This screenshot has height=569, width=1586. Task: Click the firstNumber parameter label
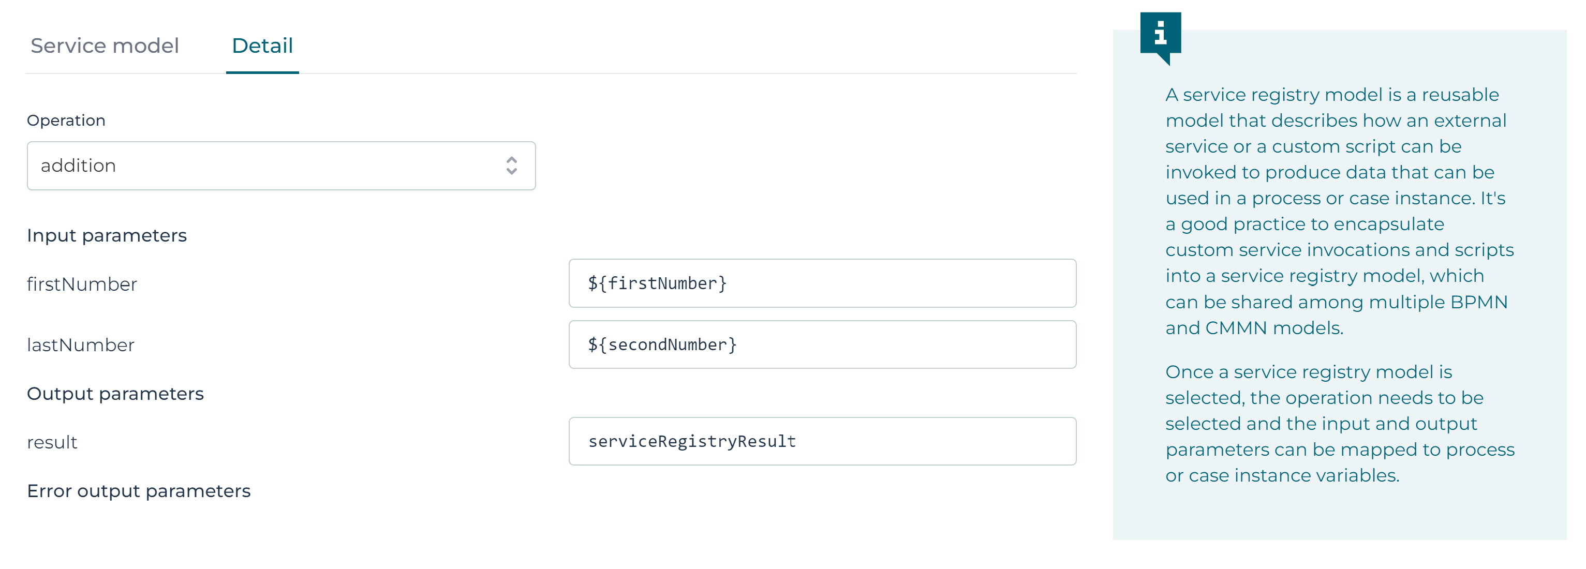(82, 283)
